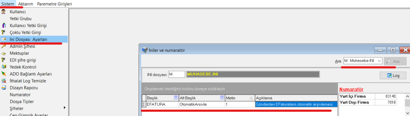Image resolution: width=410 pixels, height=116 pixels.
Task: Sort by the Metin column header
Action: click(240, 98)
